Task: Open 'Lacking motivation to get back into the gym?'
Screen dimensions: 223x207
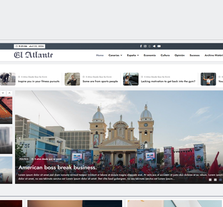Action: [168, 82]
